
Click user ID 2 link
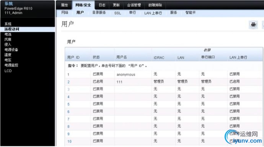pos(68,82)
